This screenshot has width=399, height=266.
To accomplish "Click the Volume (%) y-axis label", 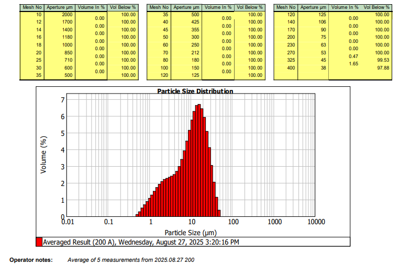I will point(45,154).
